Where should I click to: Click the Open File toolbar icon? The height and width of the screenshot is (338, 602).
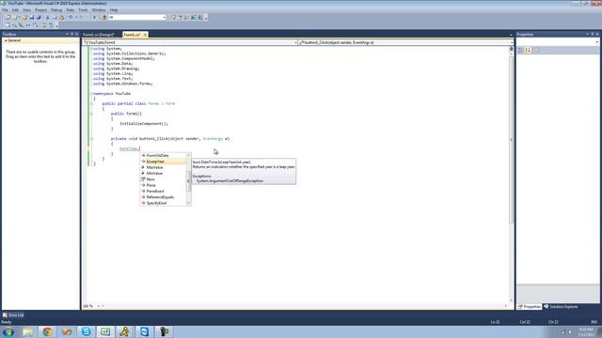click(x=24, y=18)
